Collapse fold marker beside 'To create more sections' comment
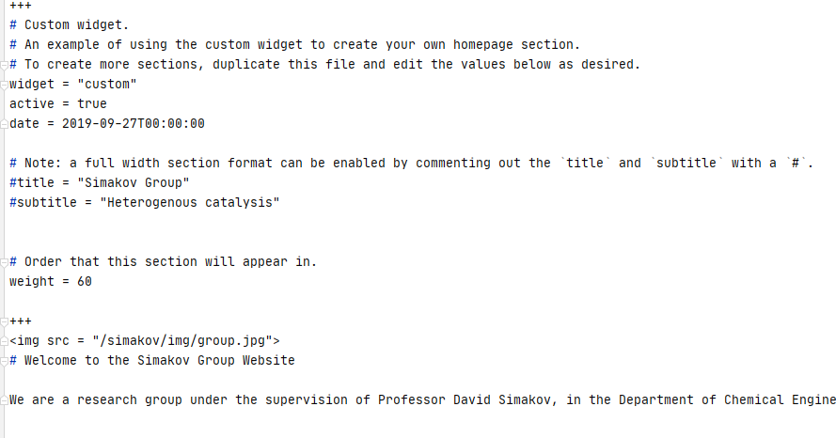 (4, 65)
